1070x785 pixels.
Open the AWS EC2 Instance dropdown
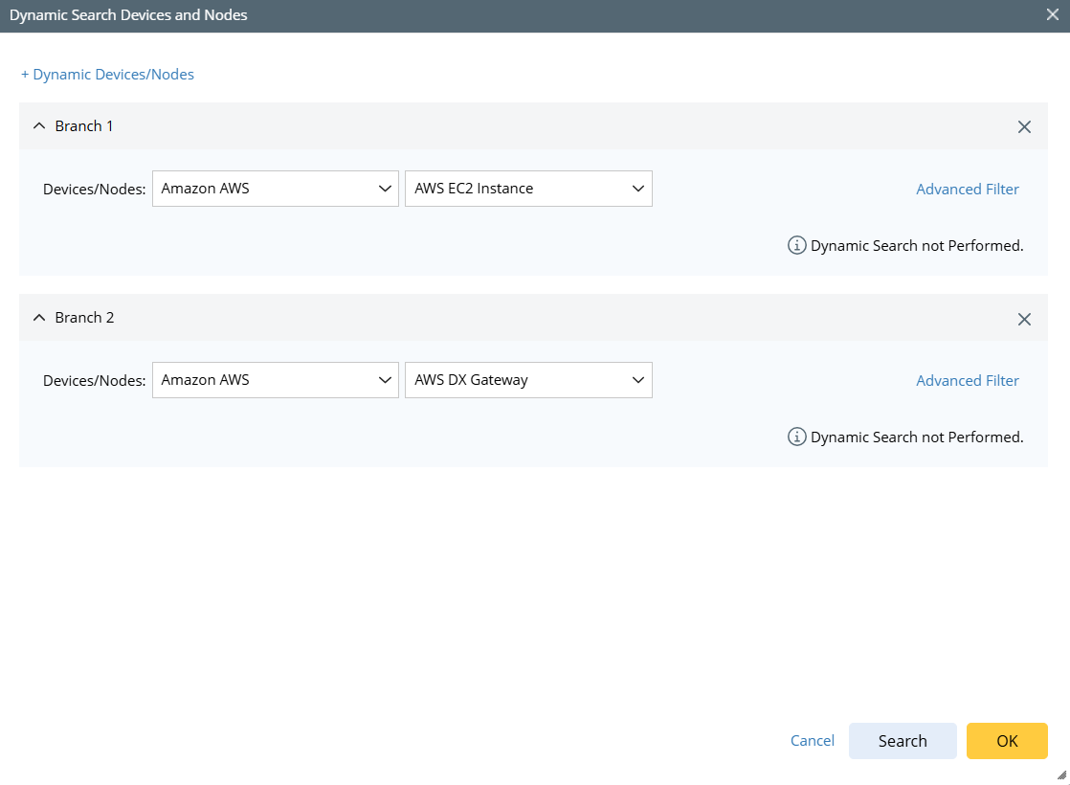(x=528, y=189)
